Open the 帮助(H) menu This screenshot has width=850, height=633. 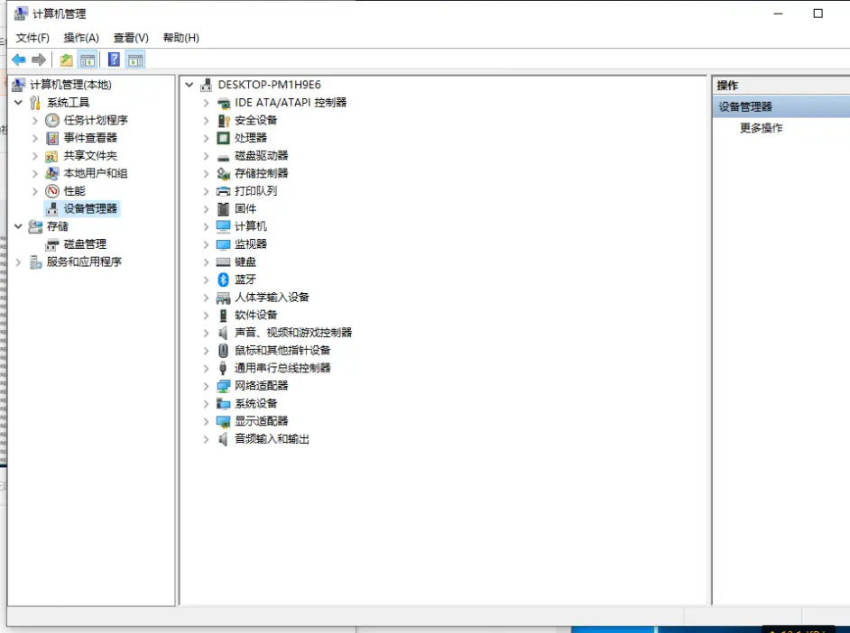tap(181, 38)
